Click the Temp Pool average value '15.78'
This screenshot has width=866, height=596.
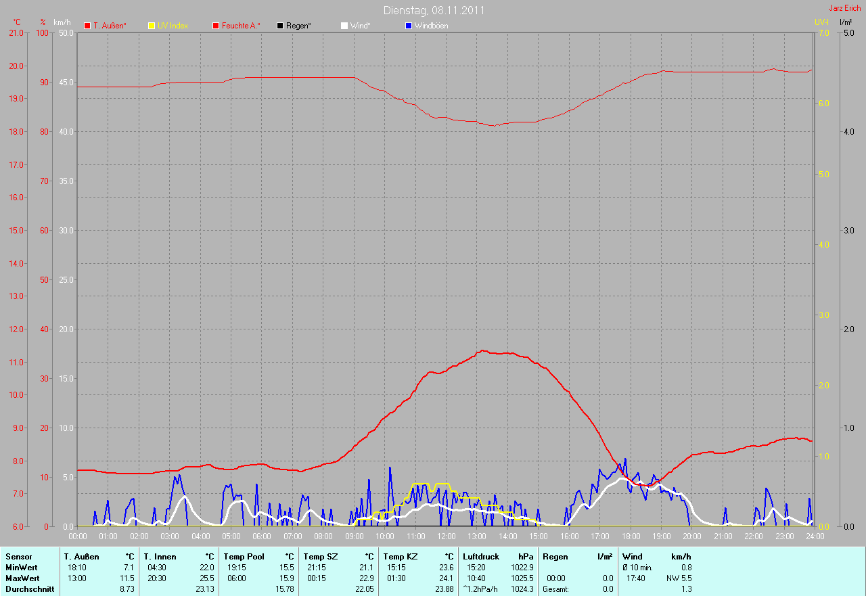tap(284, 589)
